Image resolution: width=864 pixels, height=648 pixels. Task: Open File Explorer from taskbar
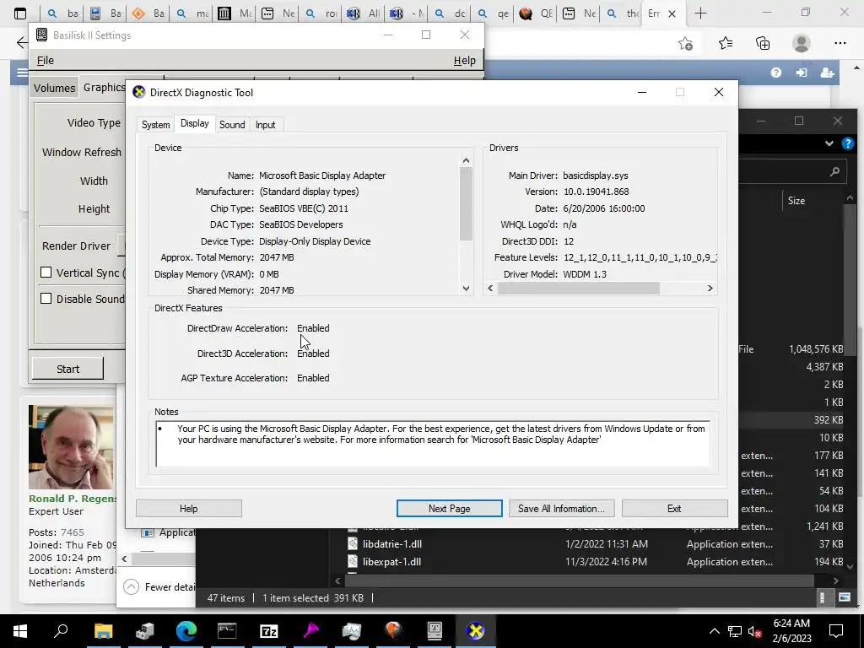[x=103, y=631]
